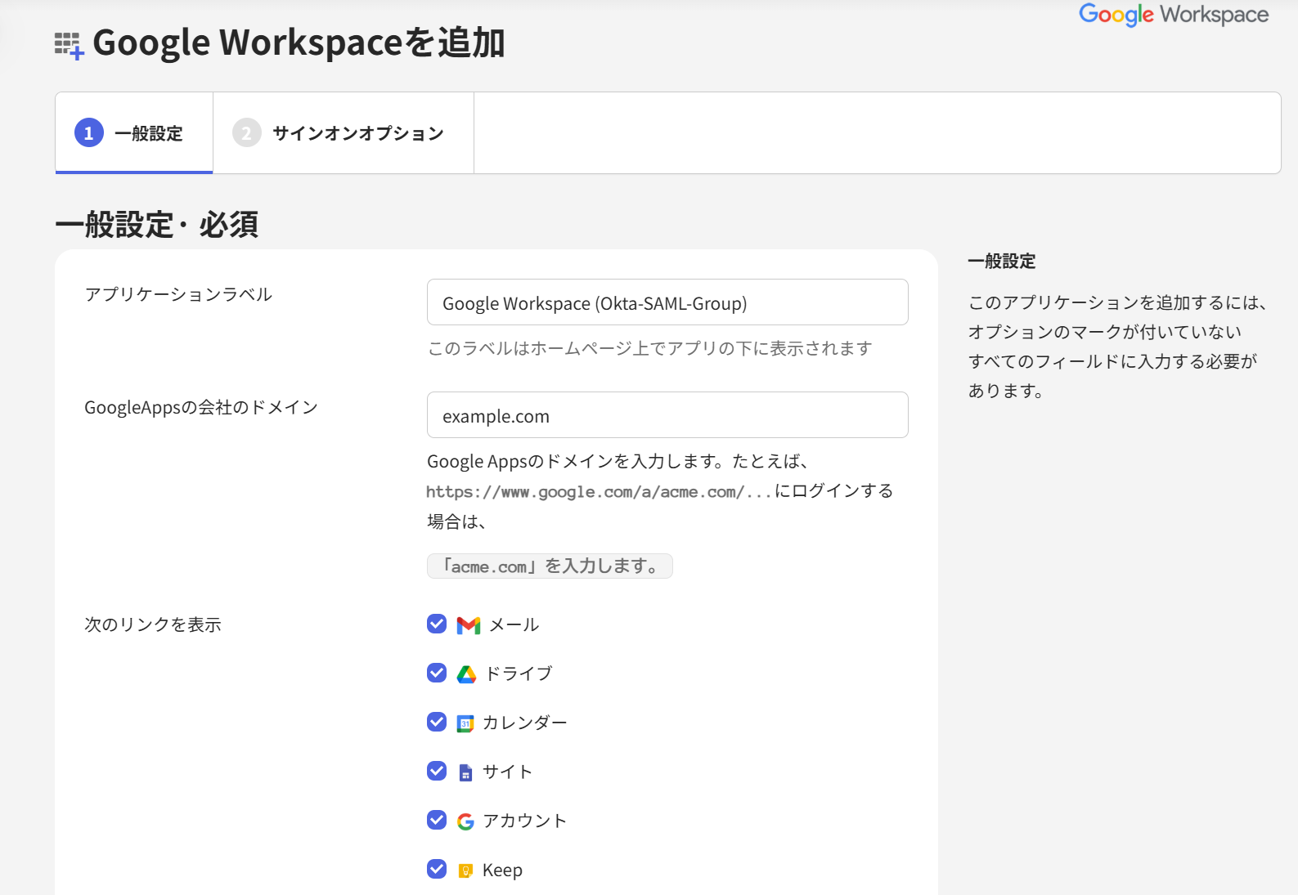Click the アプリケーションラベル input field
The width and height of the screenshot is (1298, 895).
click(x=667, y=302)
